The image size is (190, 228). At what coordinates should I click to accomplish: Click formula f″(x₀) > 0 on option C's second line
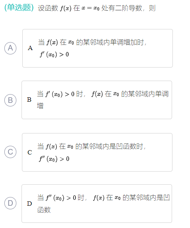point(54,159)
